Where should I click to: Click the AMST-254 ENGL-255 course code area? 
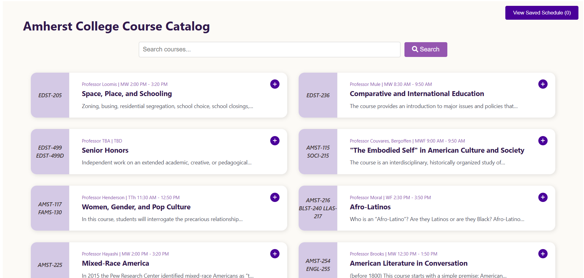pos(318,265)
